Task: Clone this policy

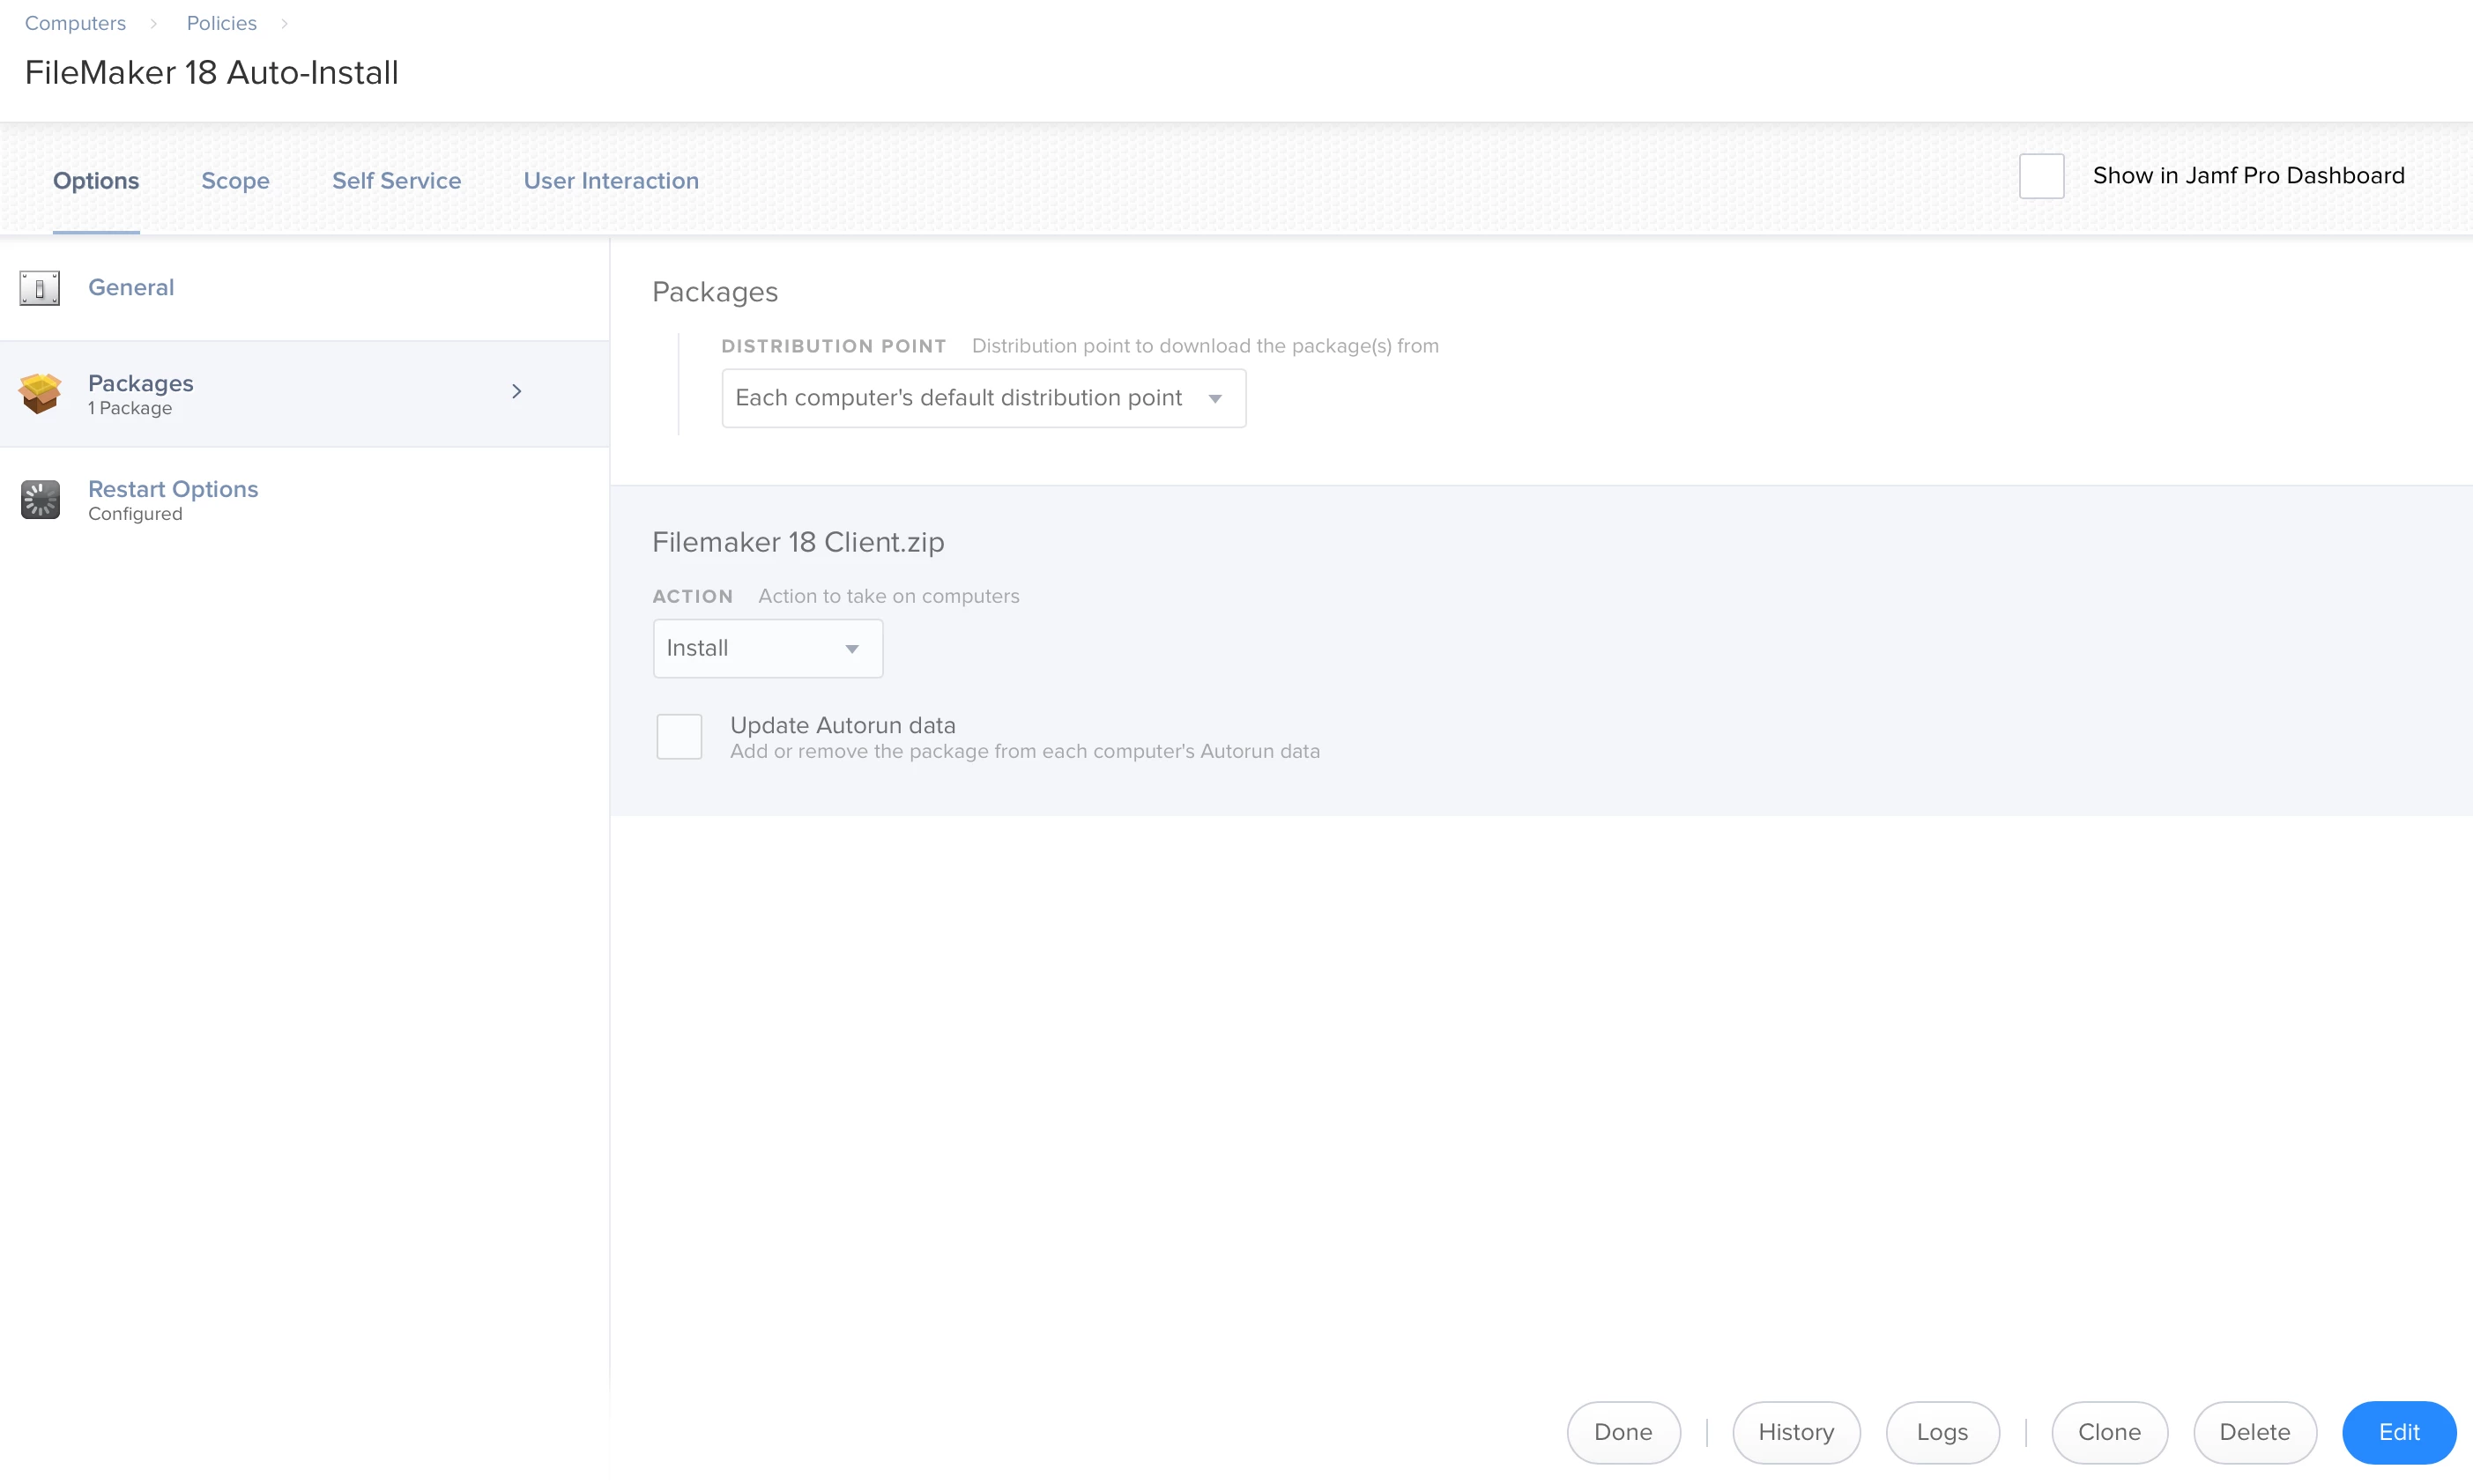Action: tap(2109, 1432)
